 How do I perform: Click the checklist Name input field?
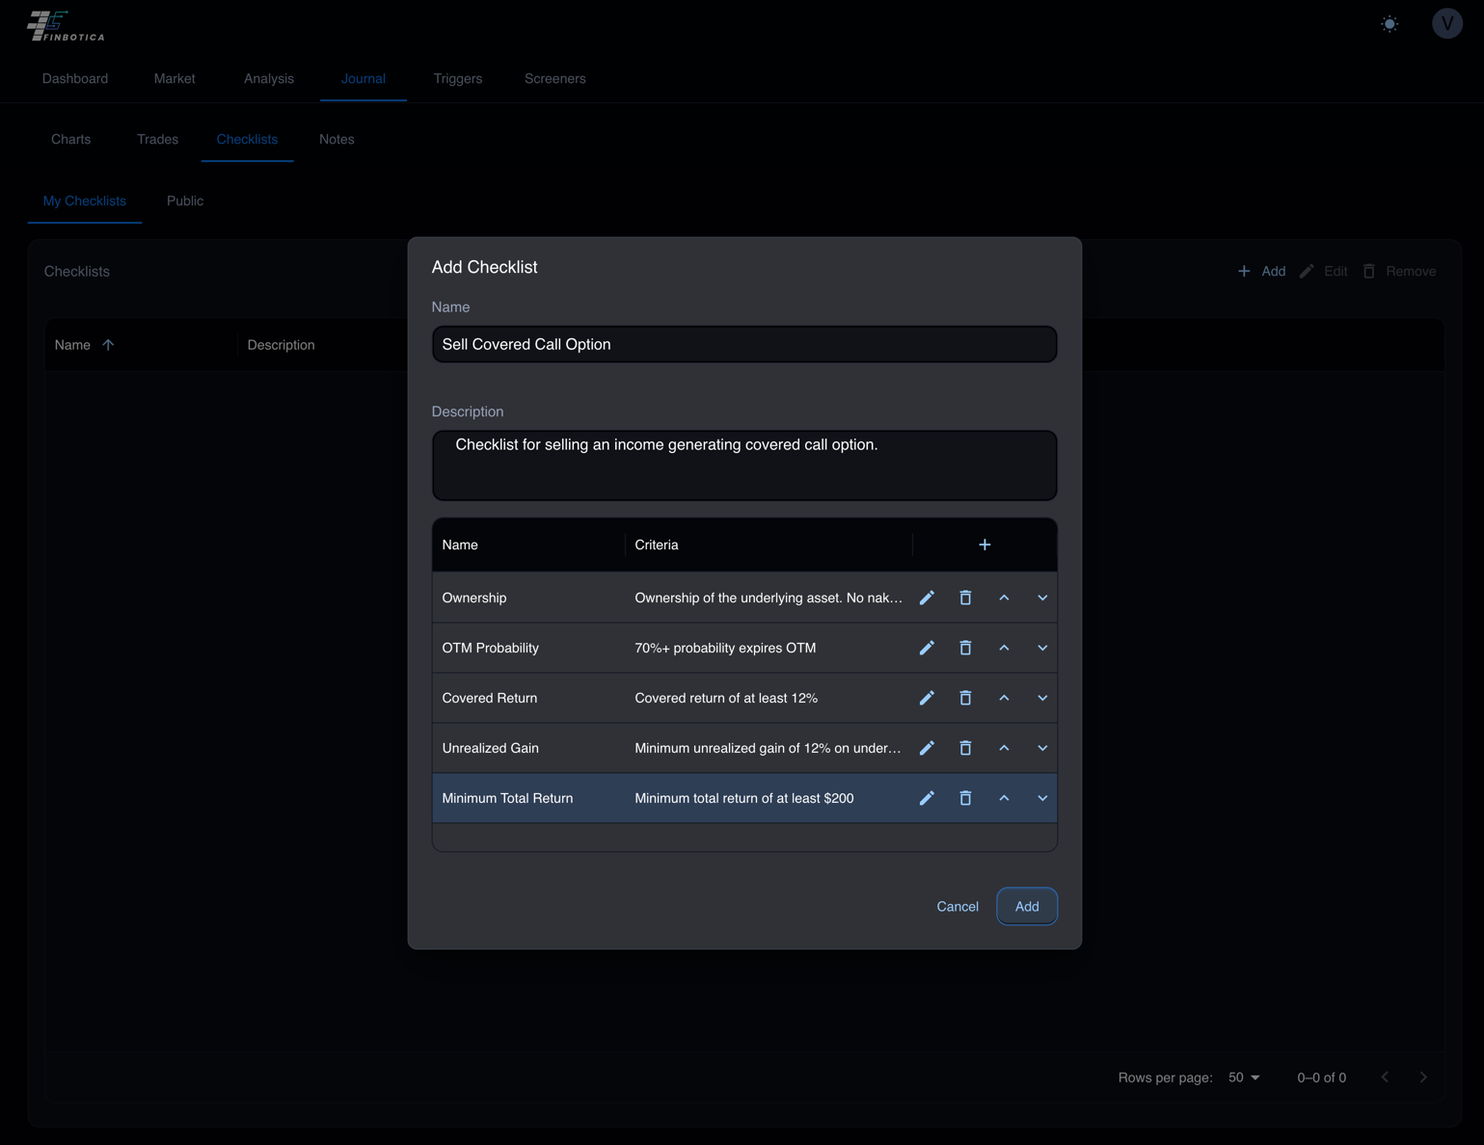click(744, 344)
